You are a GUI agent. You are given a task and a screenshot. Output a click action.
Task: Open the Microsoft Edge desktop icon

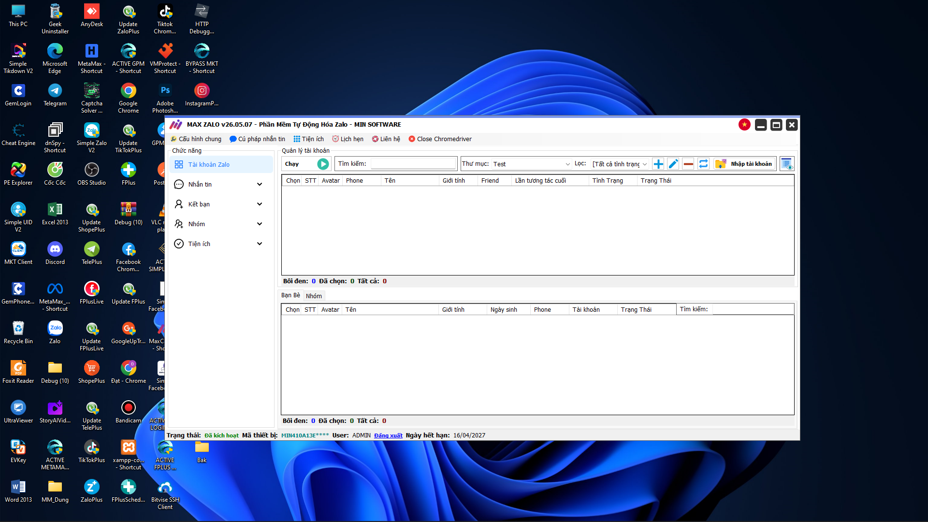click(55, 58)
